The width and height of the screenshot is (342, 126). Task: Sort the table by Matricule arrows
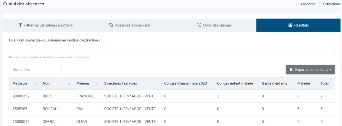(x=35, y=84)
